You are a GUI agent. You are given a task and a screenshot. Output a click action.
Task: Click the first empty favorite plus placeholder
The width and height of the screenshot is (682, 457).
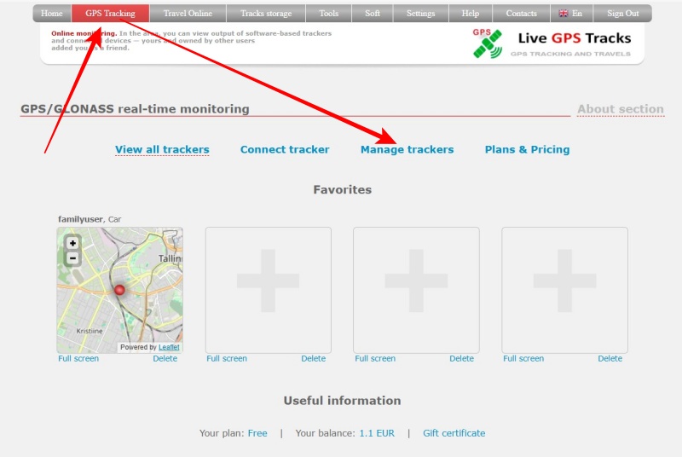click(x=268, y=290)
